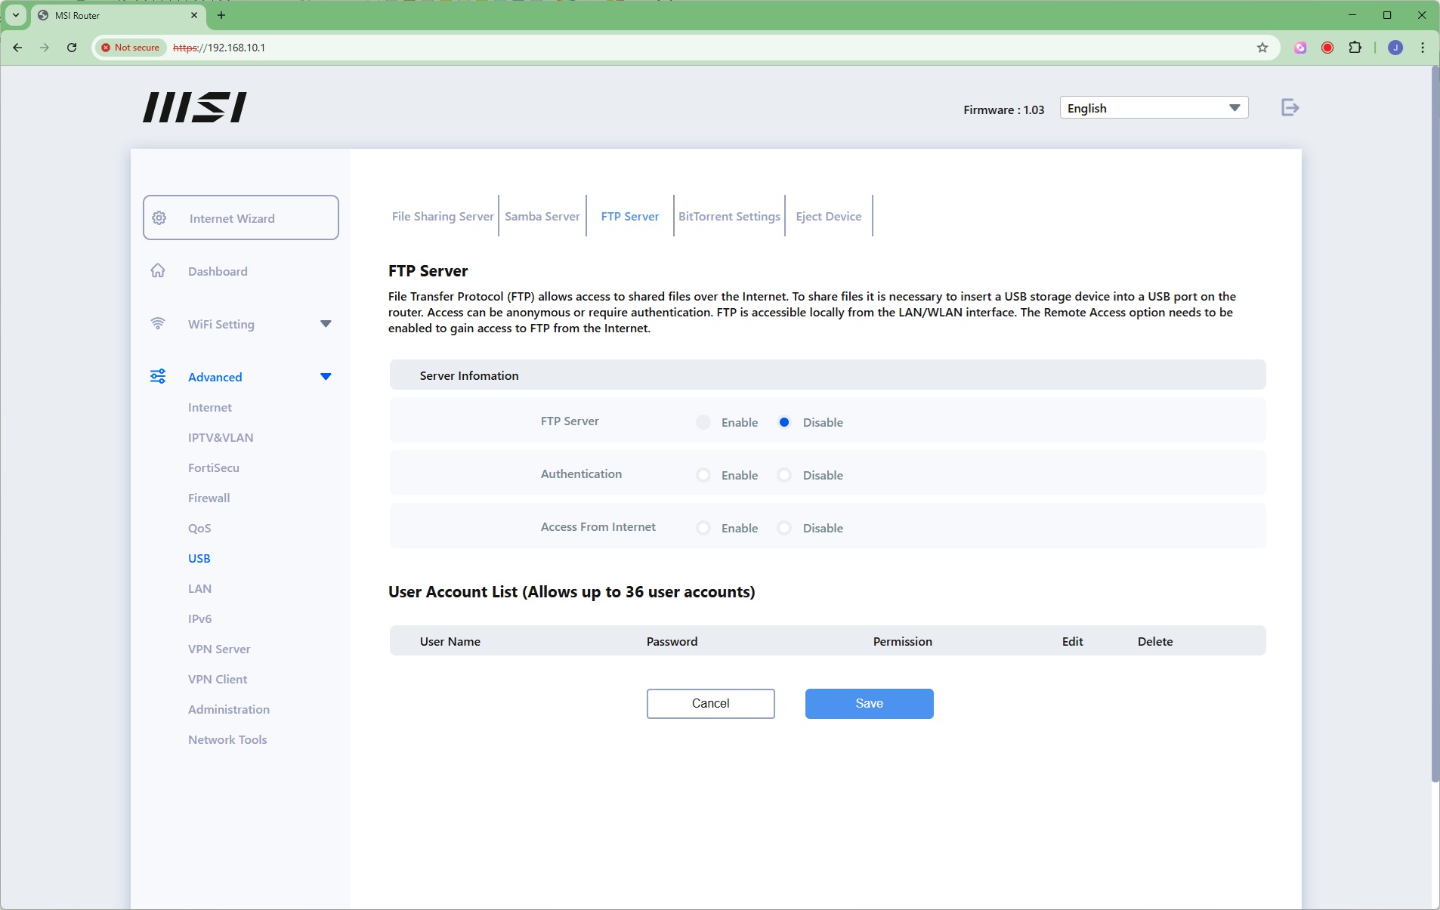Open IPv6 settings
1440x910 pixels.
199,618
